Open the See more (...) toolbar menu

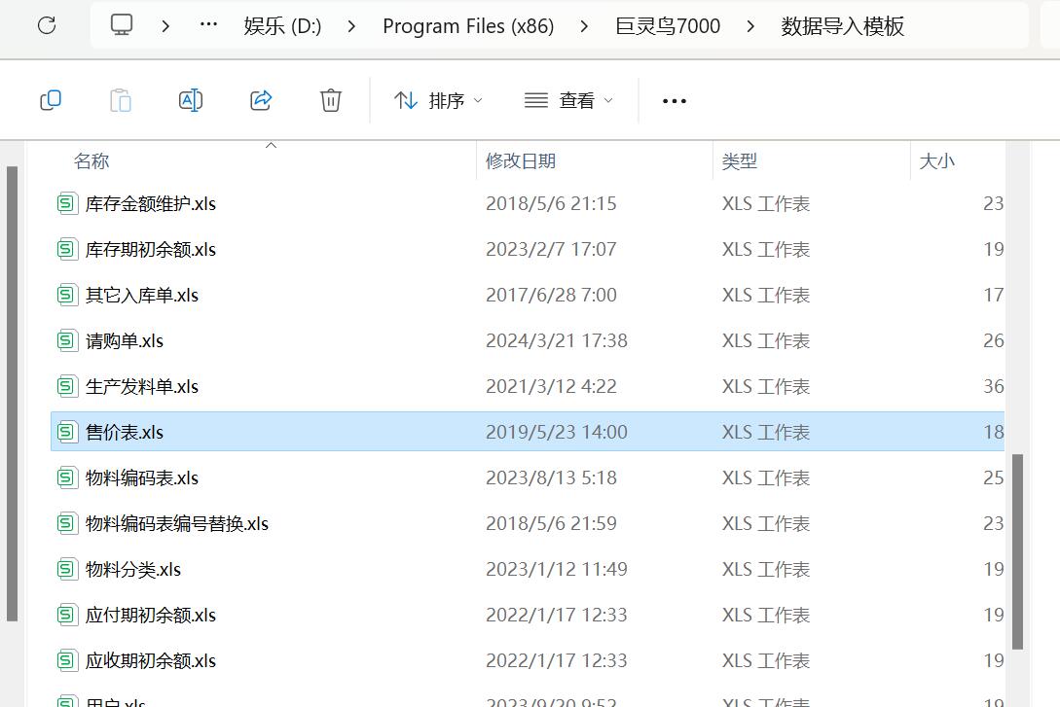[x=674, y=100]
